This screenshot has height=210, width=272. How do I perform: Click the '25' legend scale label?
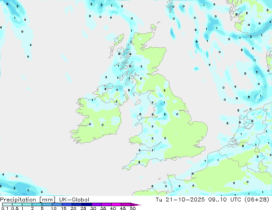pyautogui.click(x=83, y=208)
